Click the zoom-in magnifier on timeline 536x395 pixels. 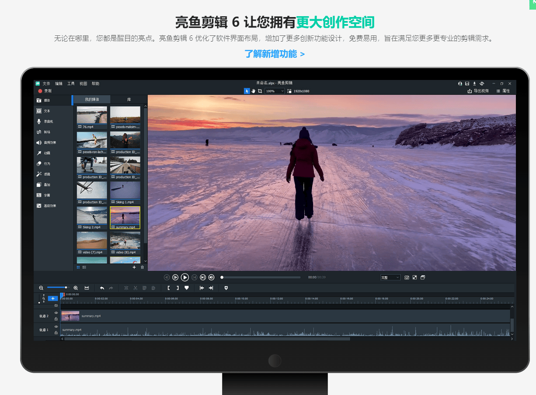click(x=76, y=288)
